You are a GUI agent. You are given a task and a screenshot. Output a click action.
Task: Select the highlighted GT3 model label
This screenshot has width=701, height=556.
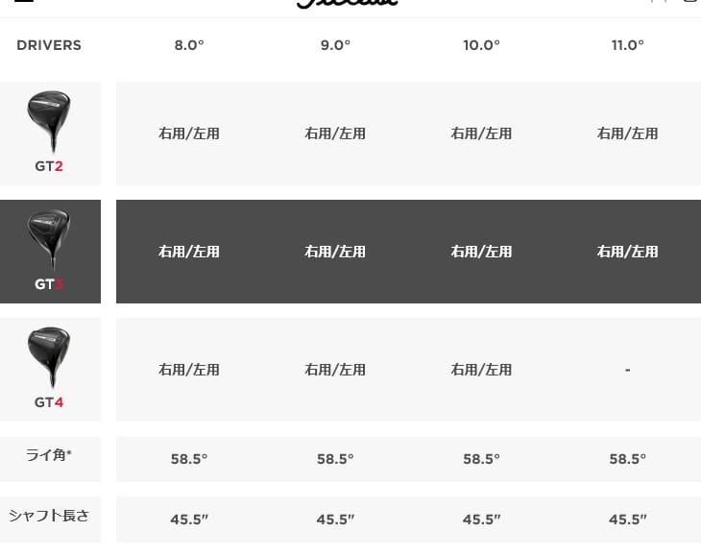pos(49,284)
